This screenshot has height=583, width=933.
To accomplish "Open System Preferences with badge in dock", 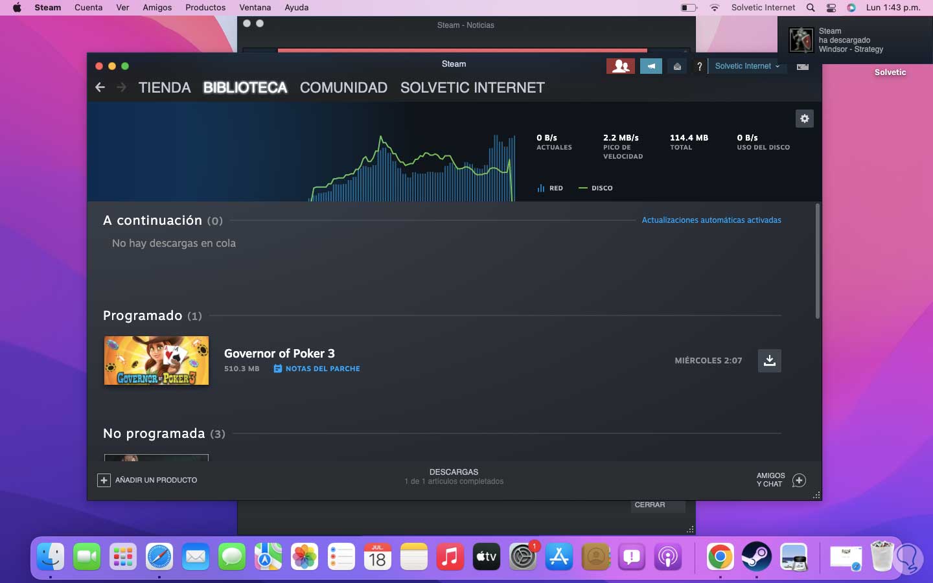I will coord(523,556).
